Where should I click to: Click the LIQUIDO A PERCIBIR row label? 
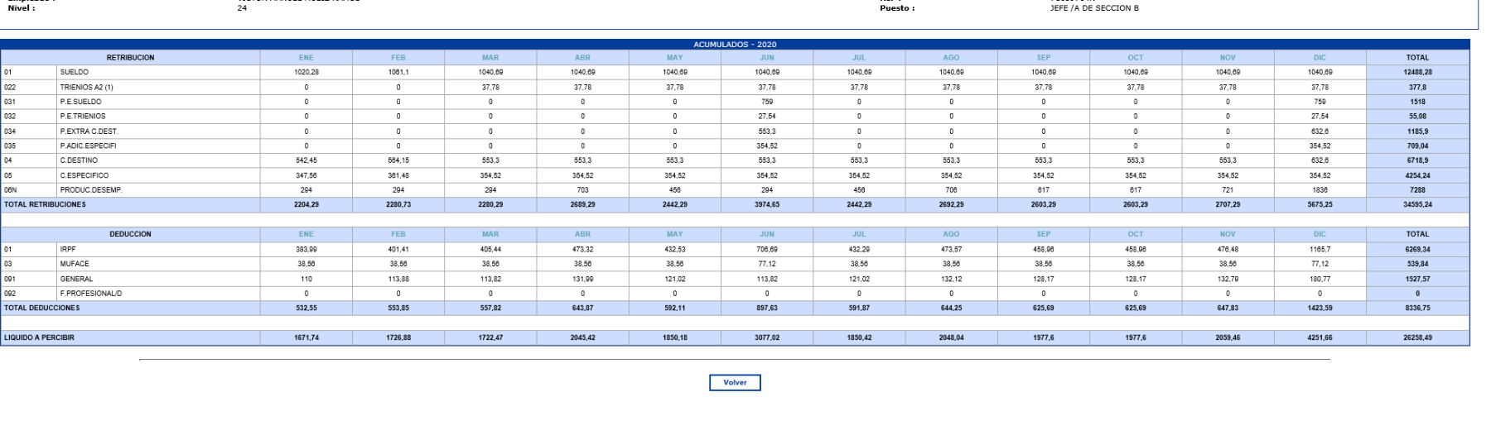[x=39, y=337]
